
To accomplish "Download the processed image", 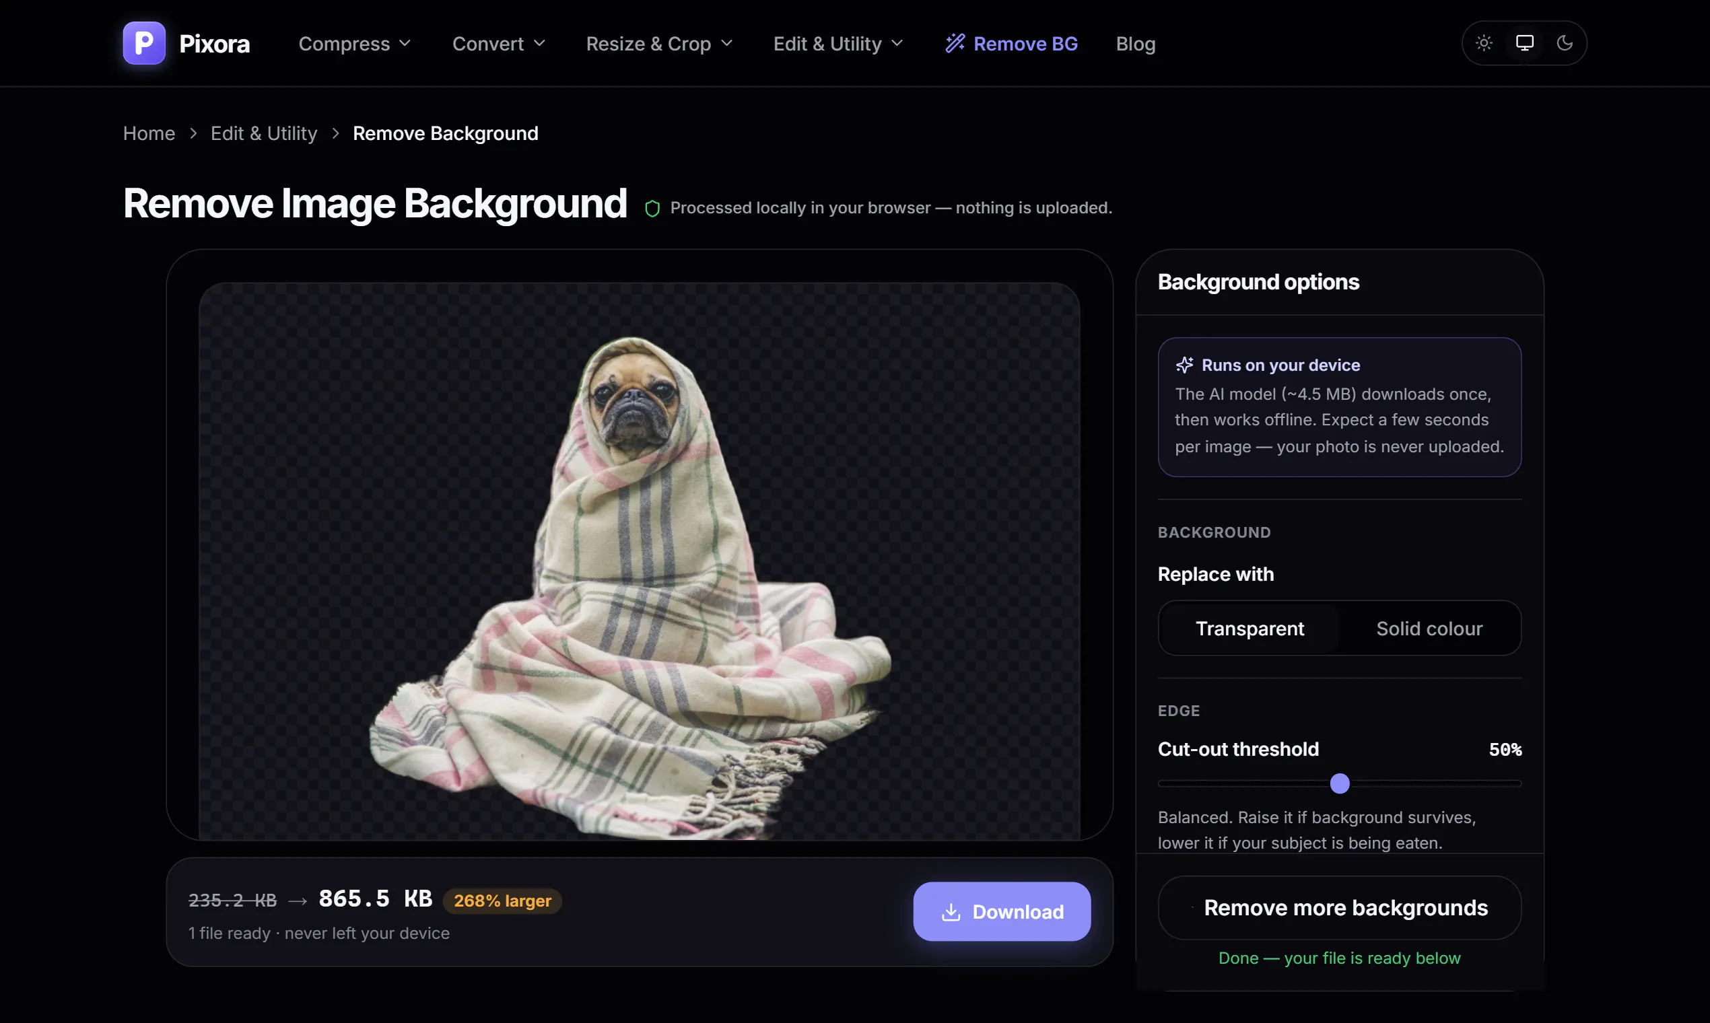I will coord(1002,911).
